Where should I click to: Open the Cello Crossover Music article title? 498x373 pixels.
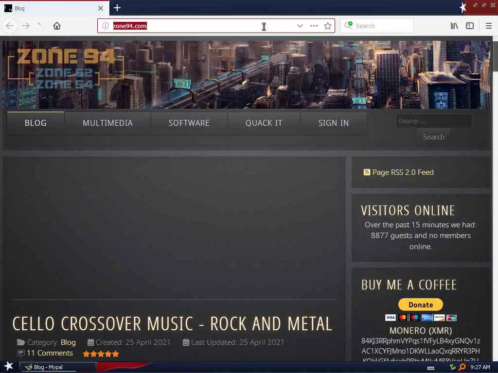[172, 324]
